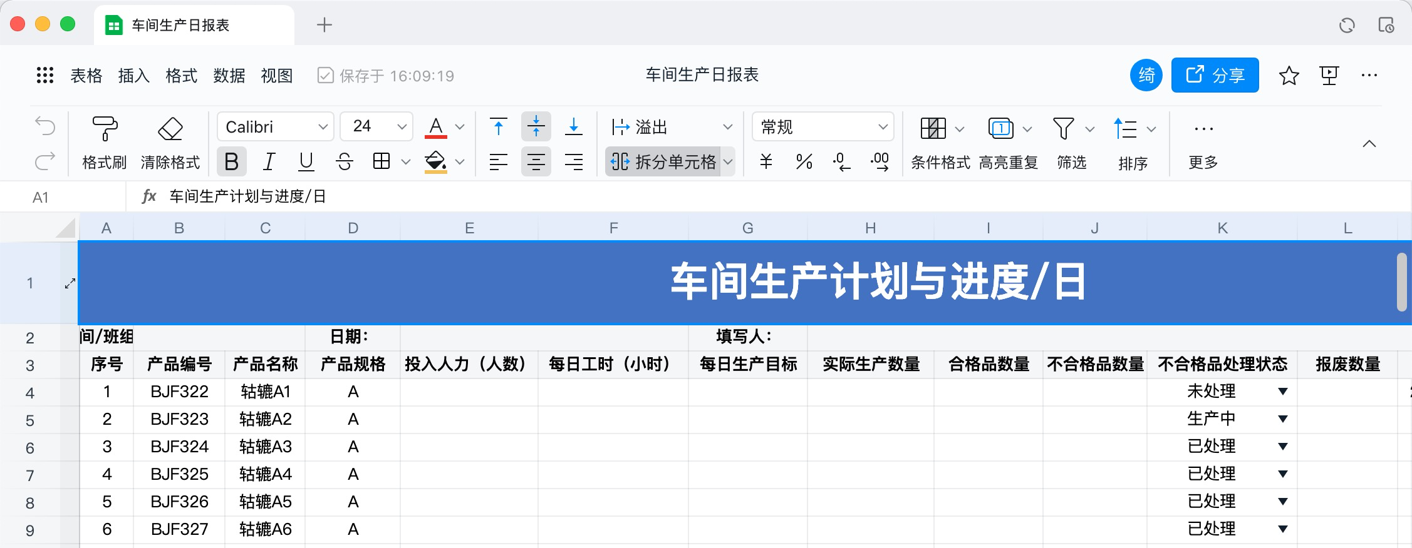Open the toolbar 更多 more options
Image resolution: width=1412 pixels, height=548 pixels.
click(x=1203, y=143)
